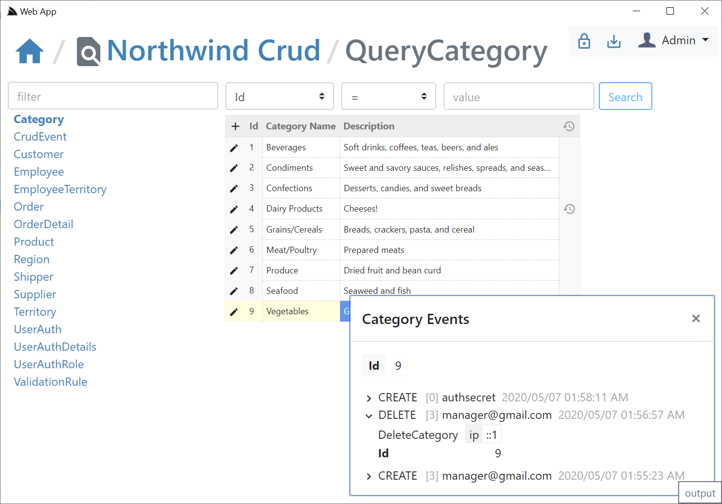Collapse the DELETE manager@gmail.com event
Image resolution: width=722 pixels, height=504 pixels.
point(369,415)
